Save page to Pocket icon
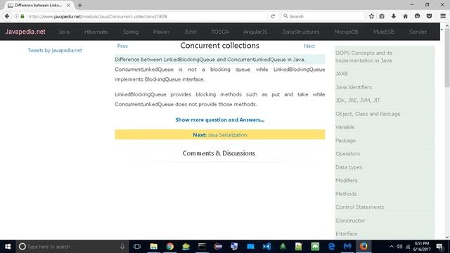 click(429, 16)
